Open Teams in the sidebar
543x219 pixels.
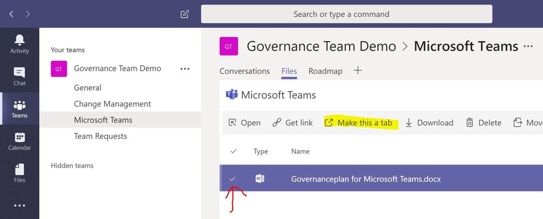pos(20,109)
